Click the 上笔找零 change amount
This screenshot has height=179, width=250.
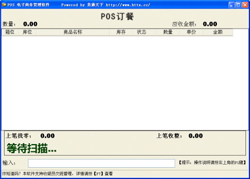point(48,136)
